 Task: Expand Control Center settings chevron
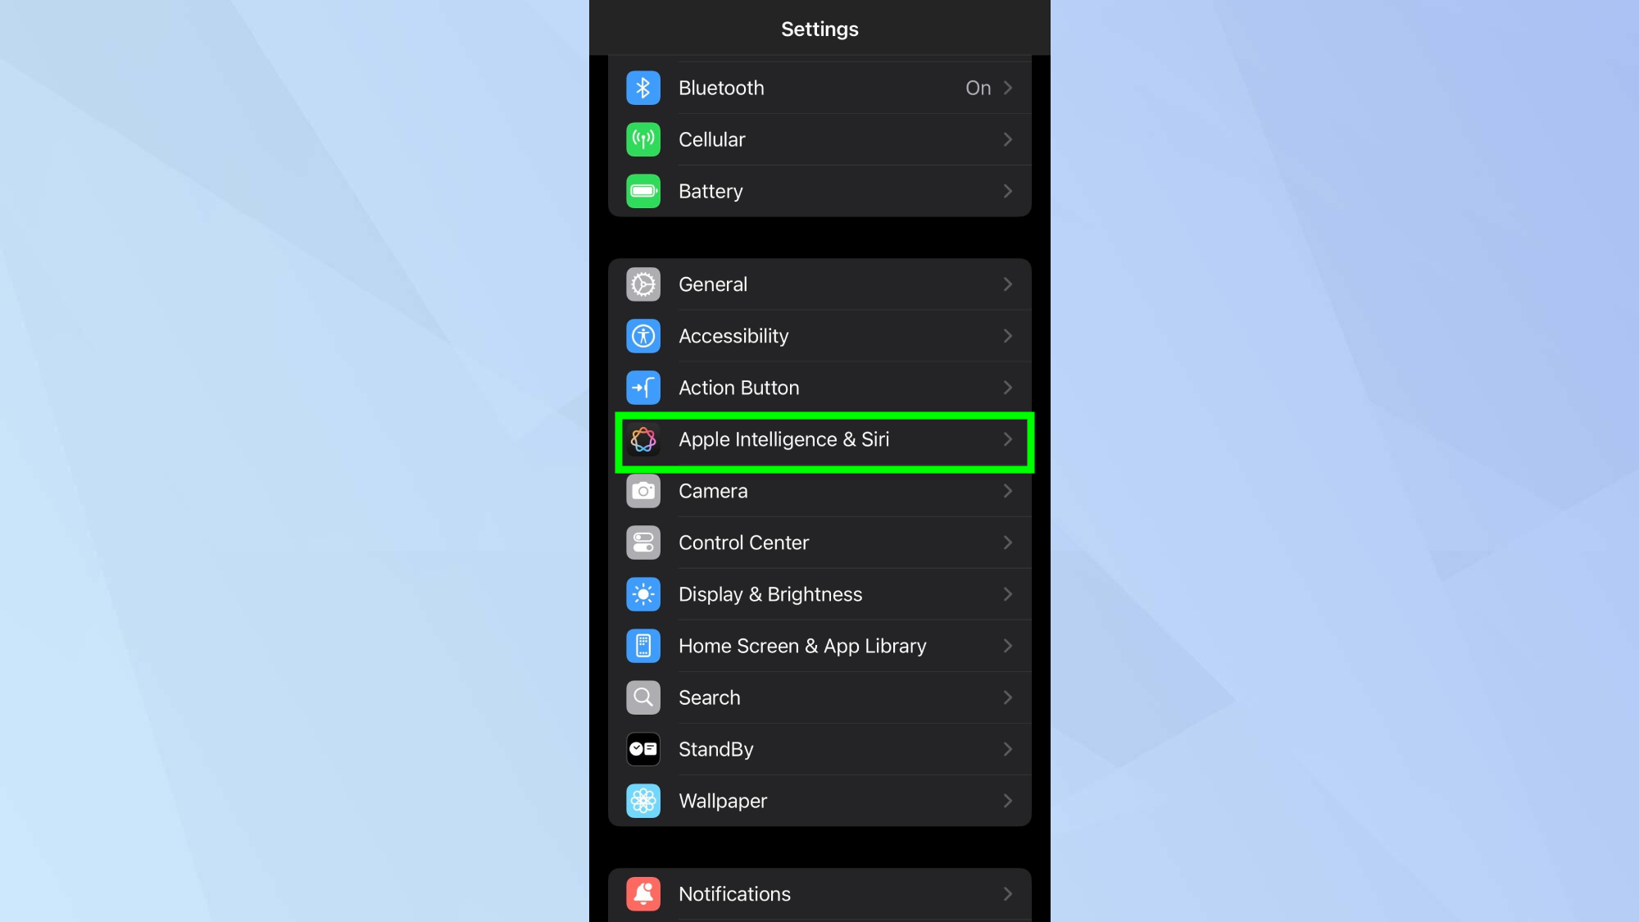point(1006,543)
